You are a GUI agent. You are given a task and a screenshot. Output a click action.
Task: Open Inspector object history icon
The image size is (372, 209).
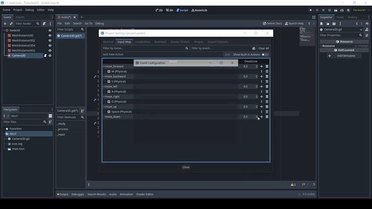tap(367, 24)
